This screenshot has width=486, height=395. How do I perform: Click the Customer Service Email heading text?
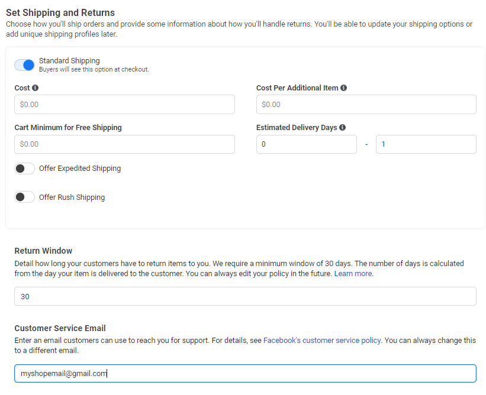[60, 328]
